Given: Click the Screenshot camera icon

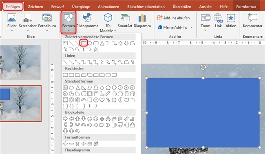Looking at the screenshot, I should (28, 18).
